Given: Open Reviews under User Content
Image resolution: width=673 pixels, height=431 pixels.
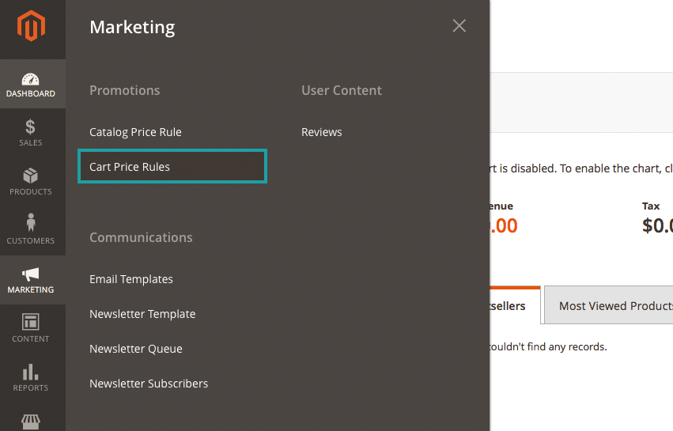Looking at the screenshot, I should click(x=321, y=132).
